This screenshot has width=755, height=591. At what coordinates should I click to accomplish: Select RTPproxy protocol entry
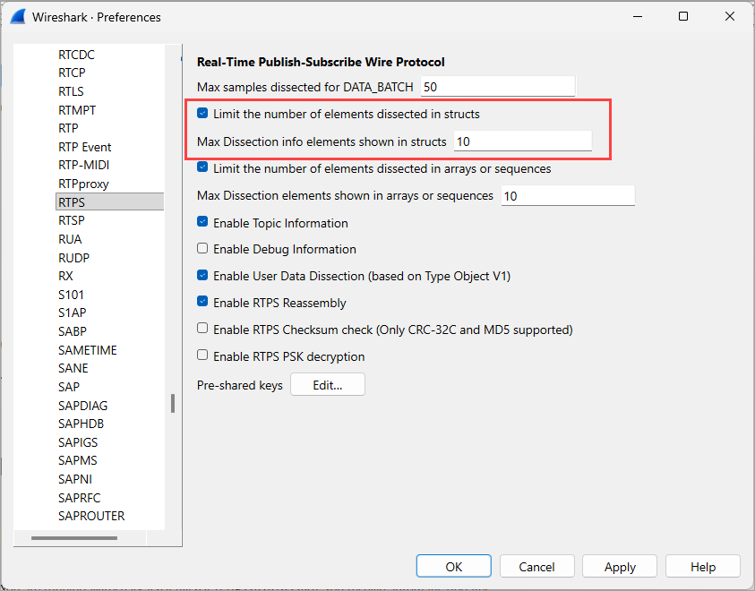pos(83,184)
